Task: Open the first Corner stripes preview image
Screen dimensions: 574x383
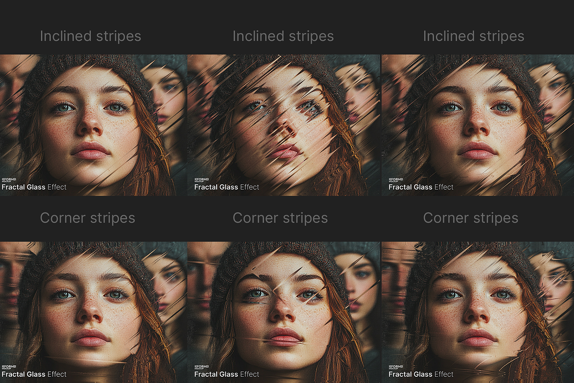Action: (93, 312)
